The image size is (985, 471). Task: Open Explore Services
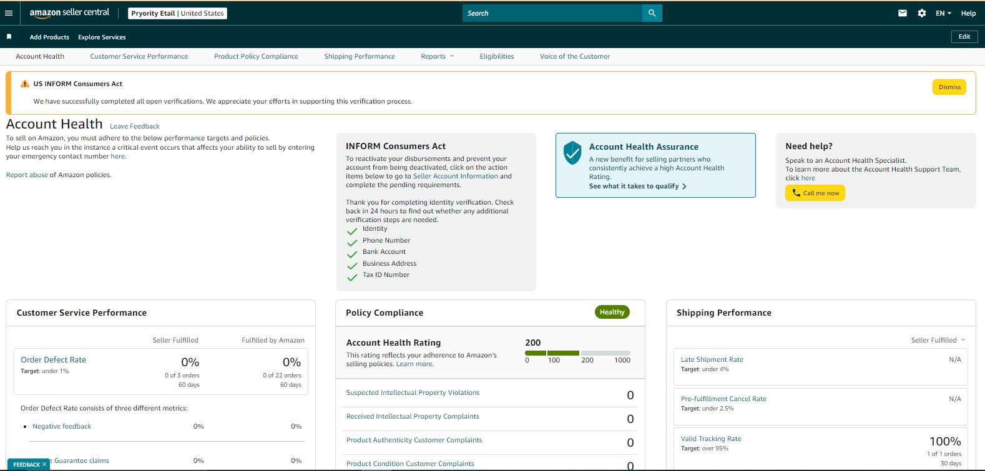[x=102, y=37]
